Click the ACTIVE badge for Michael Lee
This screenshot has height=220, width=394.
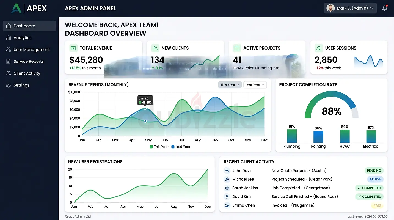(375, 179)
